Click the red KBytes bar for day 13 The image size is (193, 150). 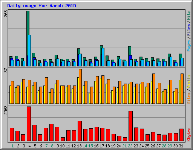point(80,131)
